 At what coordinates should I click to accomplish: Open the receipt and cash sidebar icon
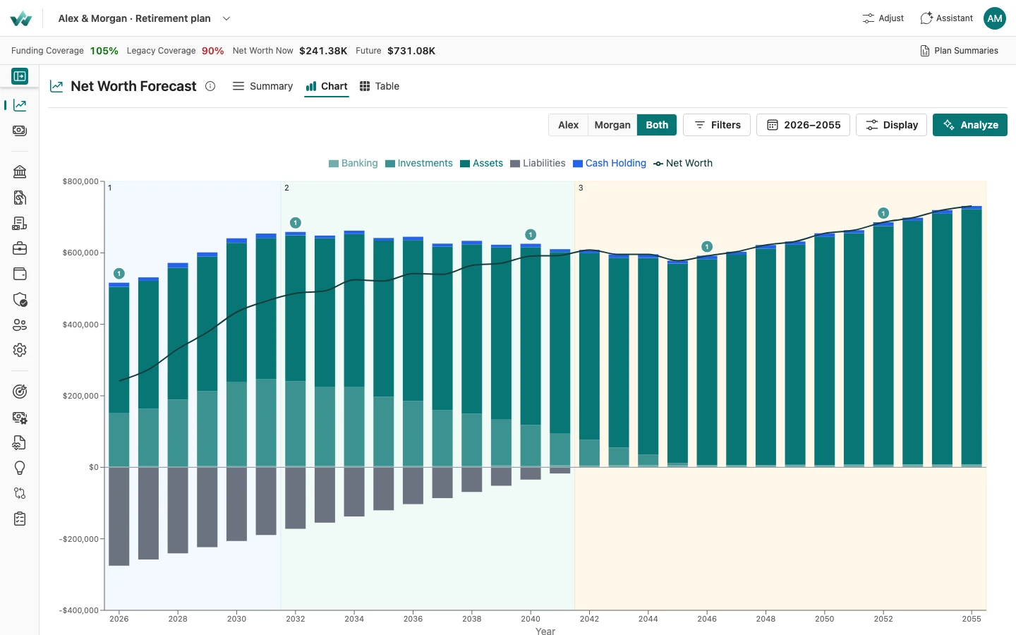coord(20,223)
